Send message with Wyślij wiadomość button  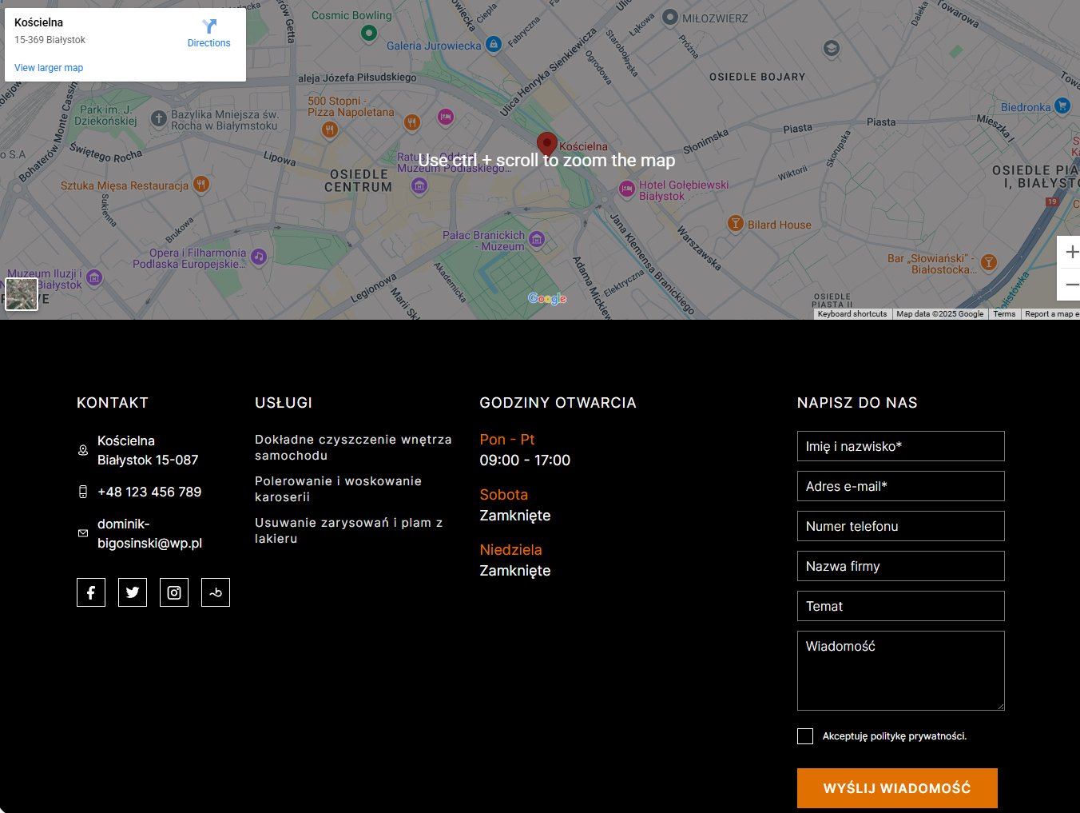pos(897,788)
